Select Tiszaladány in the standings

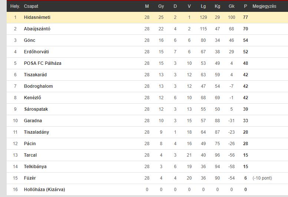pyautogui.click(x=37, y=132)
